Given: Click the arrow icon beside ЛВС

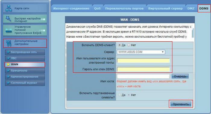Looking at the screenshot, I should (x=8, y=58).
